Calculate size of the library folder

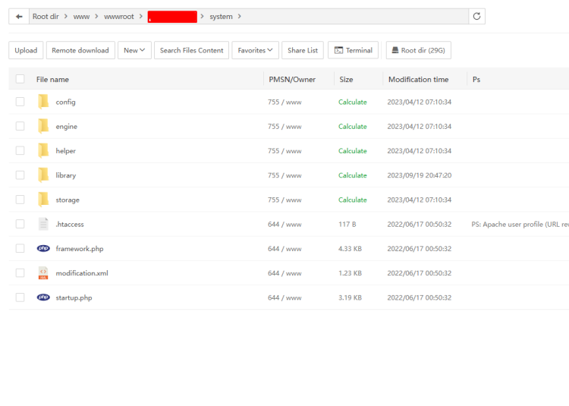tap(352, 175)
